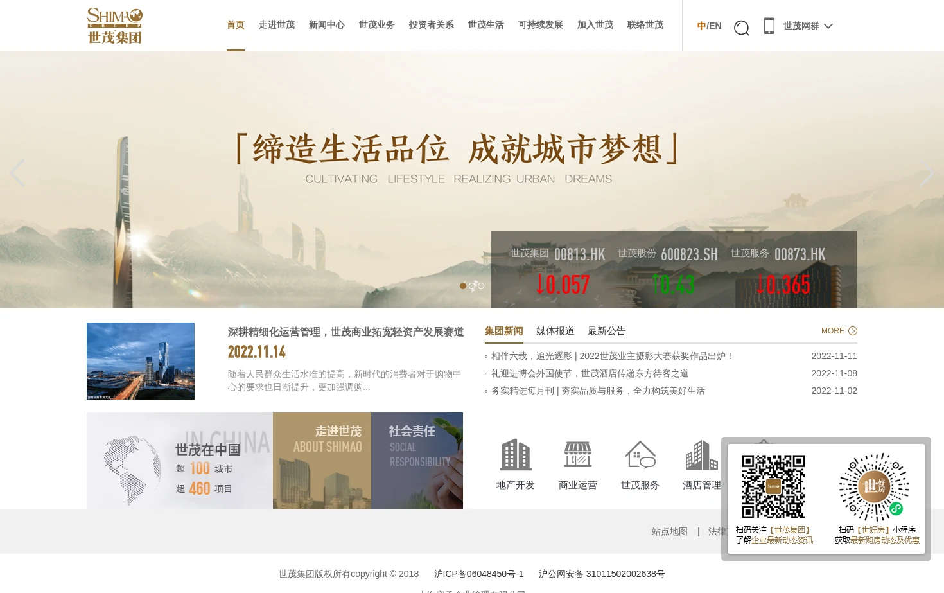Switch to the 媒体报道 tab
The image size is (944, 593).
click(x=555, y=331)
